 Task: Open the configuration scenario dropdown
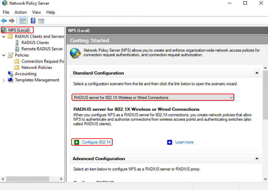[153, 98]
